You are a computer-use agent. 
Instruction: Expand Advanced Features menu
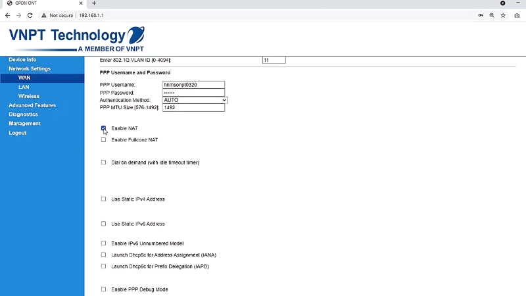click(32, 105)
